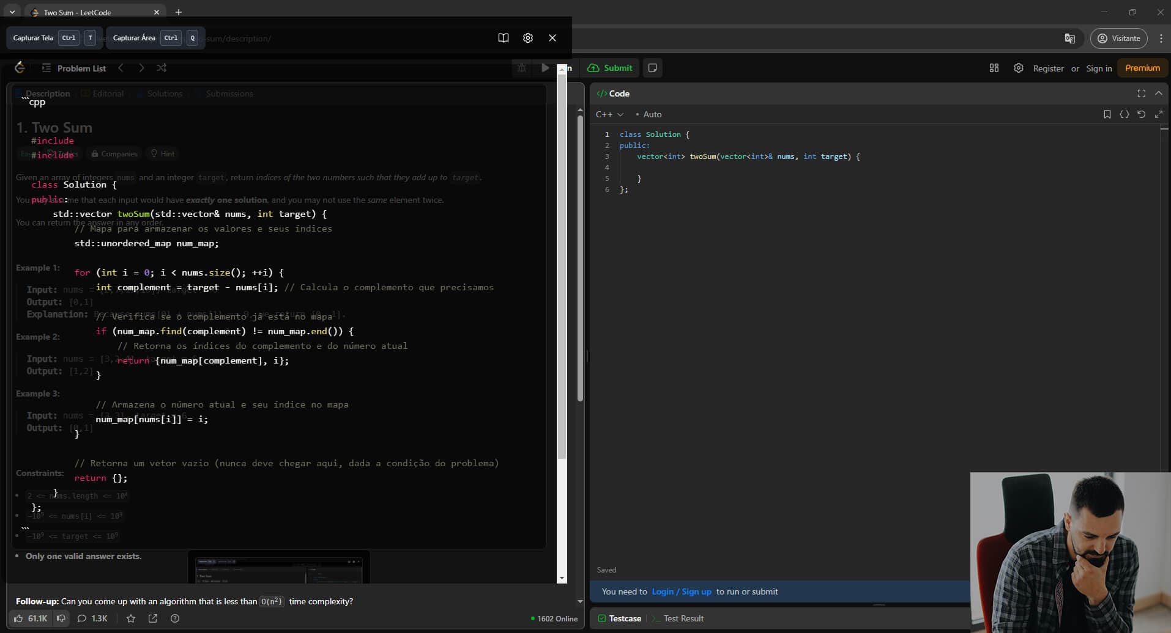Click the Capturar Tela button
This screenshot has width=1171, height=633.
click(x=54, y=38)
